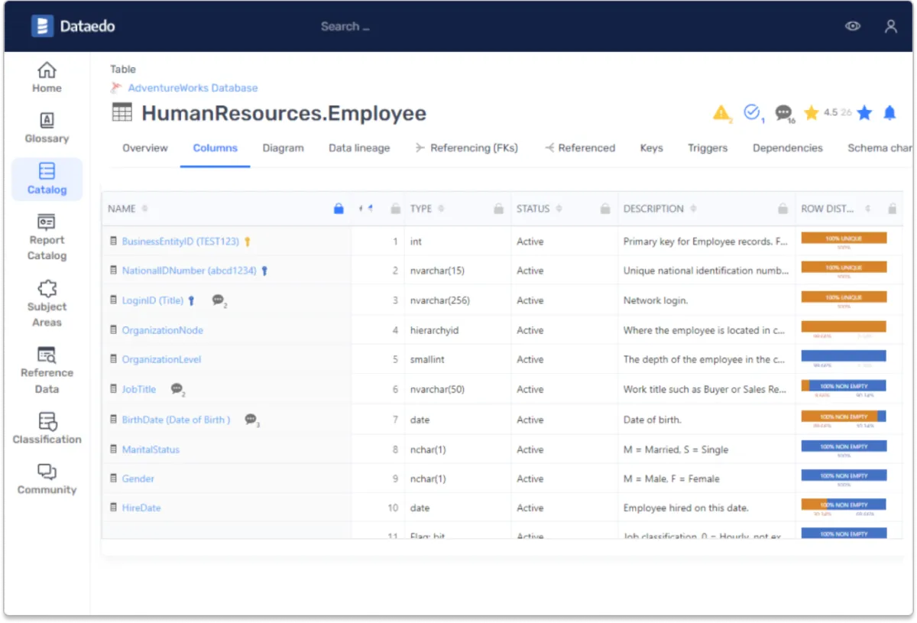The image size is (917, 623).
Task: Sort by the TYPE column arrows
Action: point(441,209)
